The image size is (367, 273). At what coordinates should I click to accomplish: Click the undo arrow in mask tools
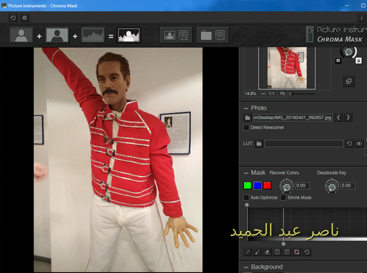(x=307, y=252)
